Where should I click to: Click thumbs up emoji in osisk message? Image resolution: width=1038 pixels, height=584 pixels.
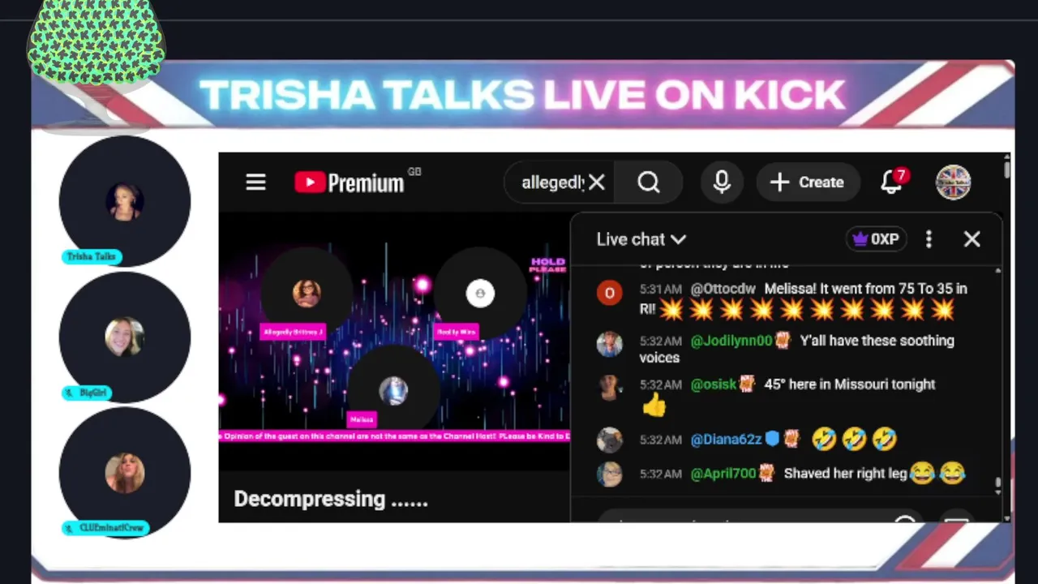click(654, 406)
